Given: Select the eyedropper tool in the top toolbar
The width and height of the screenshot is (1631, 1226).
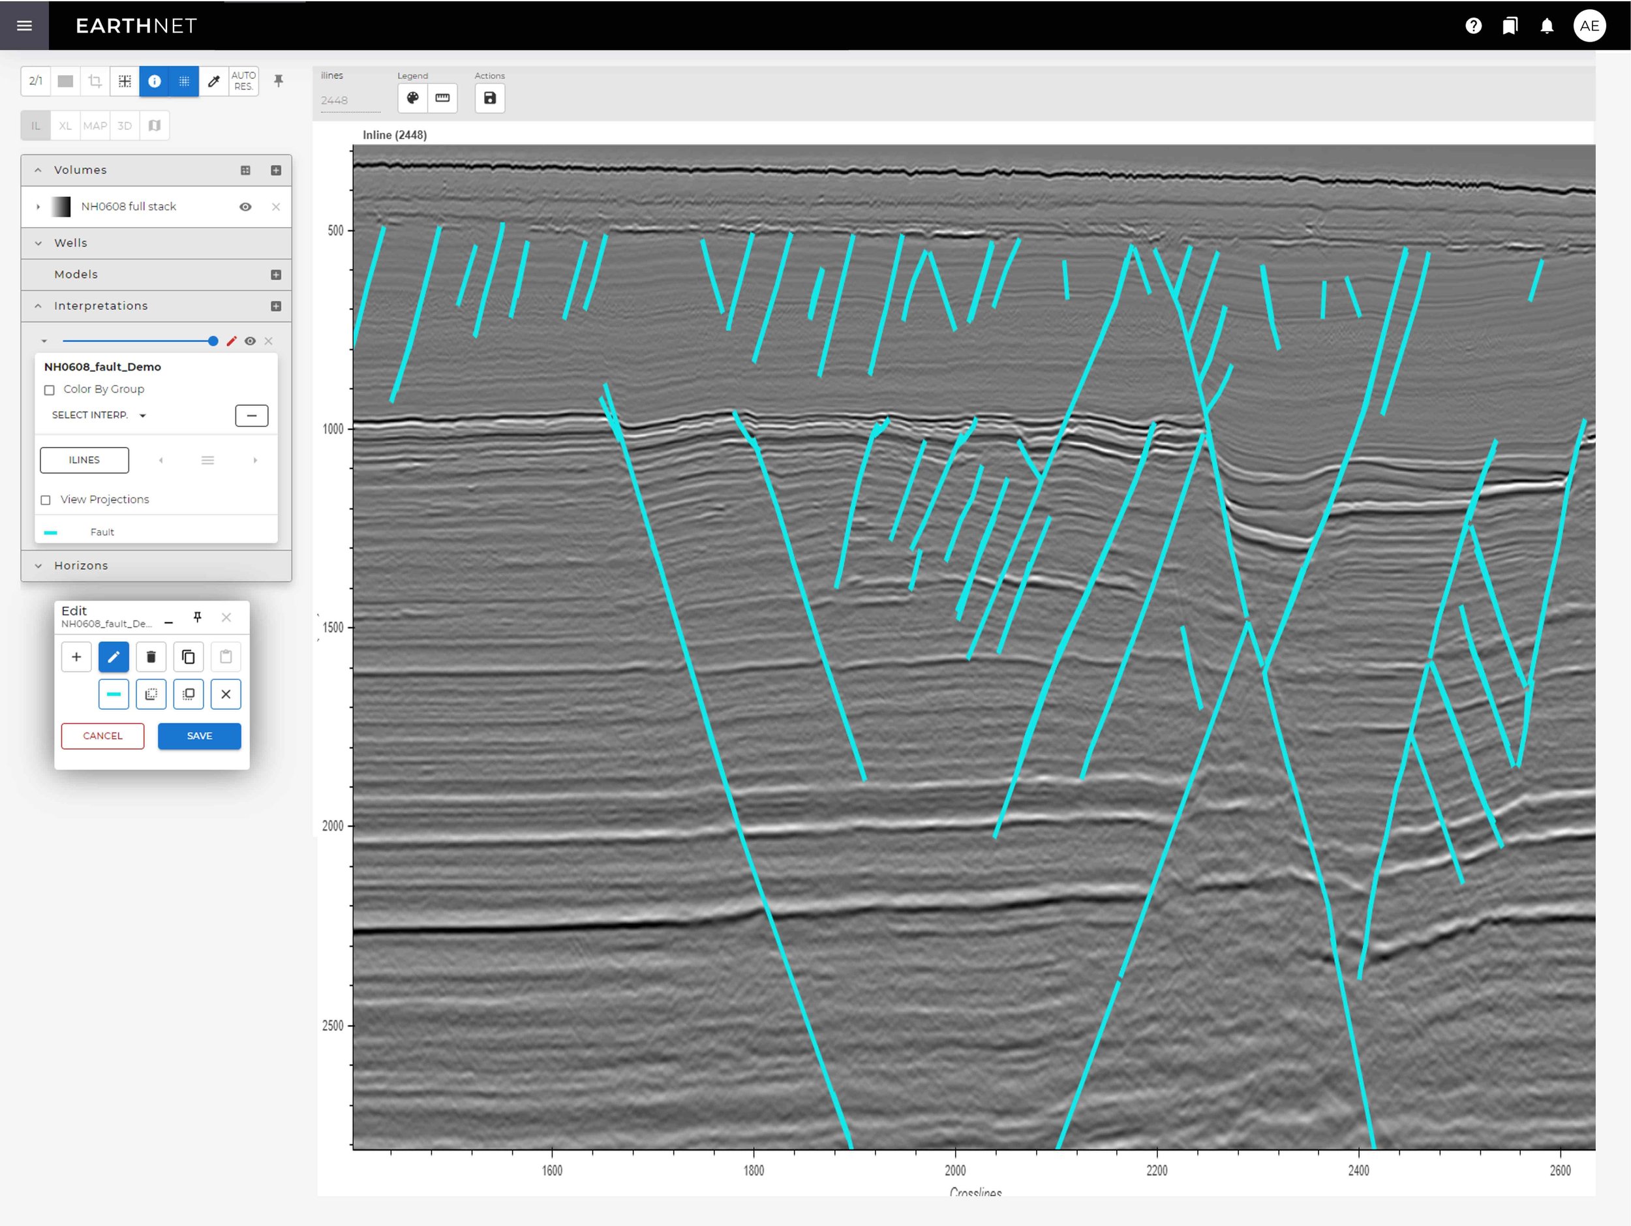Looking at the screenshot, I should 214,82.
